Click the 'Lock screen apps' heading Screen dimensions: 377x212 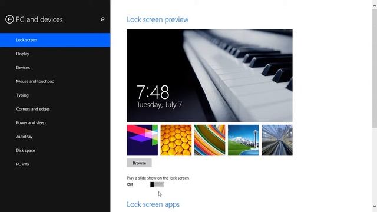point(153,204)
